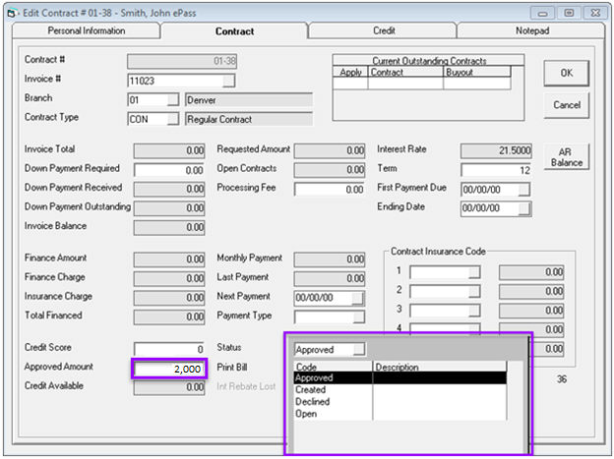The width and height of the screenshot is (614, 459).
Task: Click the Invoice # input field
Action: click(x=175, y=81)
